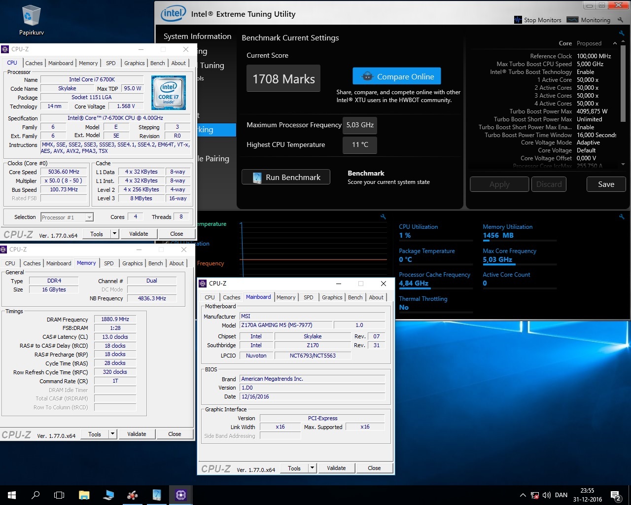
Task: Click the XTU settings panel scrollbar thumb
Action: pos(623,85)
